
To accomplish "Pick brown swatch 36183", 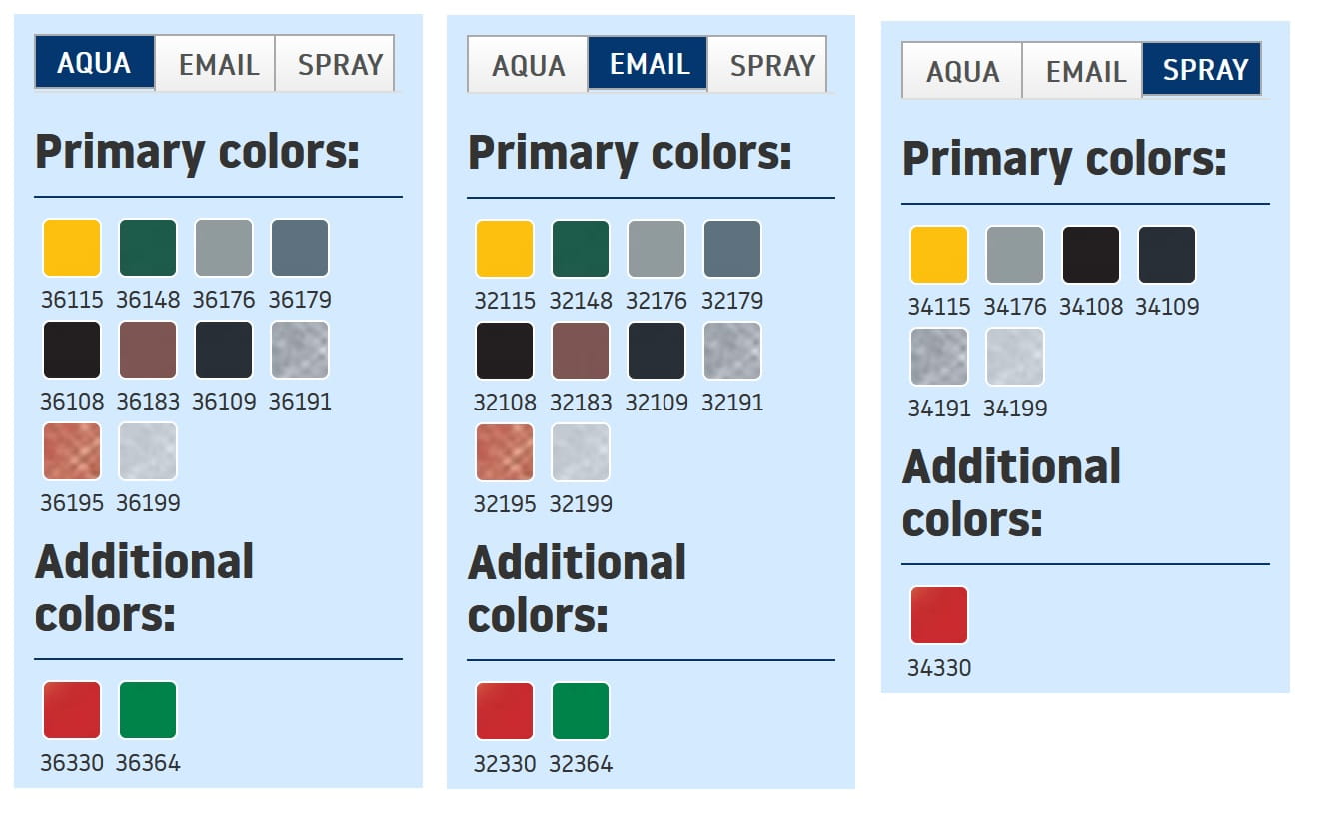I will point(148,350).
